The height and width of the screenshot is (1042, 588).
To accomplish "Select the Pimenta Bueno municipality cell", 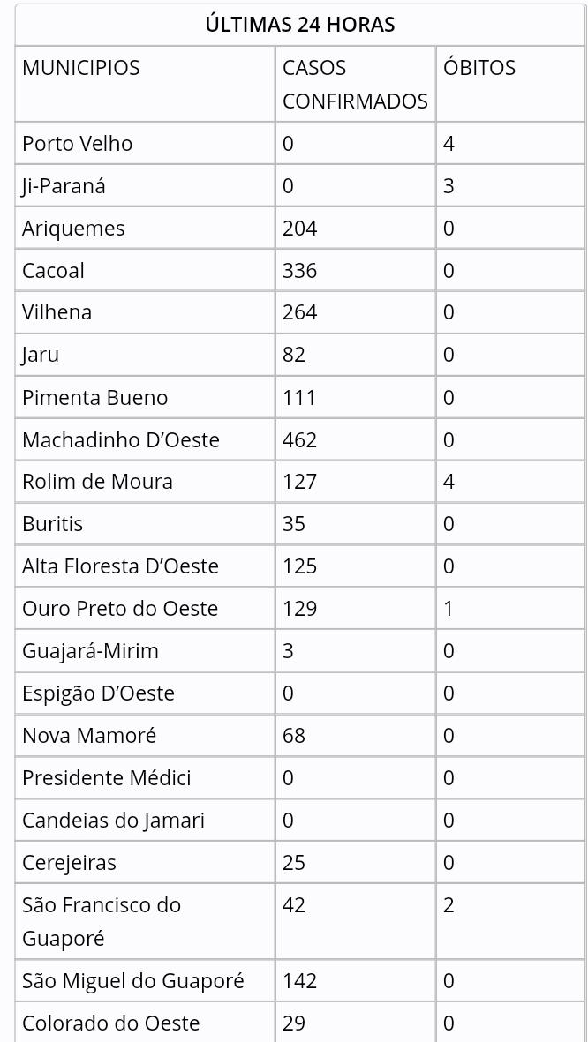I will pos(94,397).
